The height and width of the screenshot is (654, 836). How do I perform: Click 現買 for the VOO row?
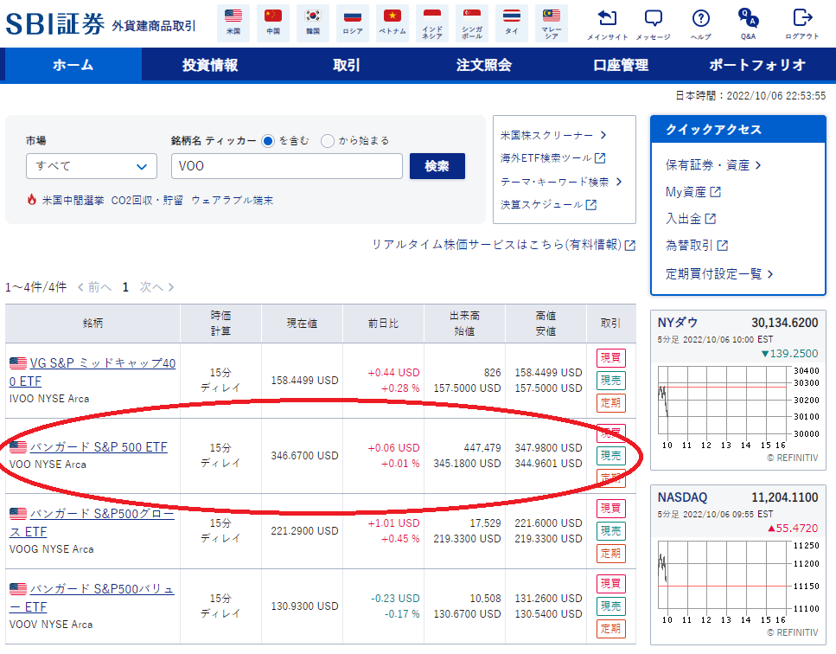610,433
